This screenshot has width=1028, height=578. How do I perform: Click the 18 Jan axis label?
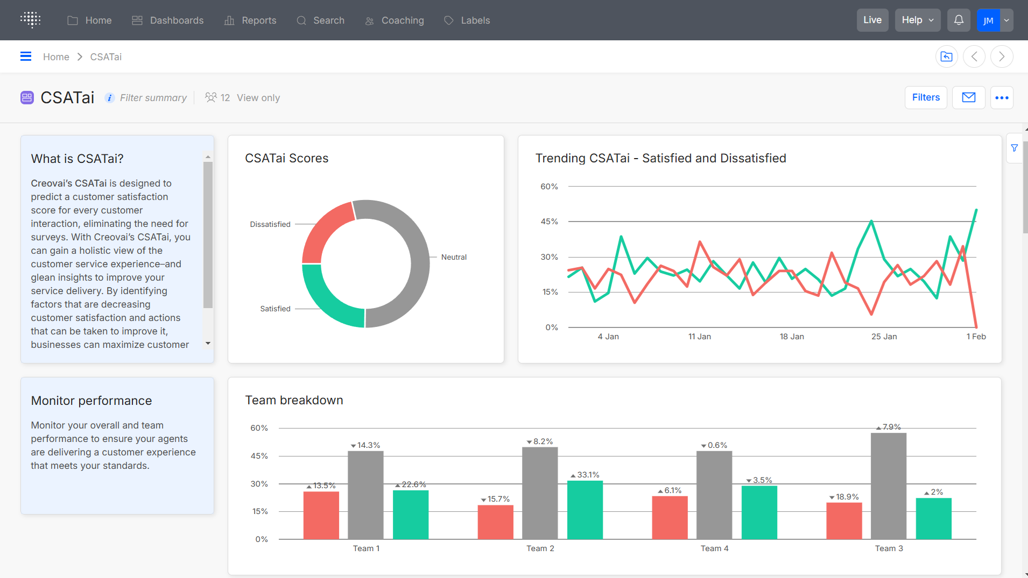click(792, 337)
